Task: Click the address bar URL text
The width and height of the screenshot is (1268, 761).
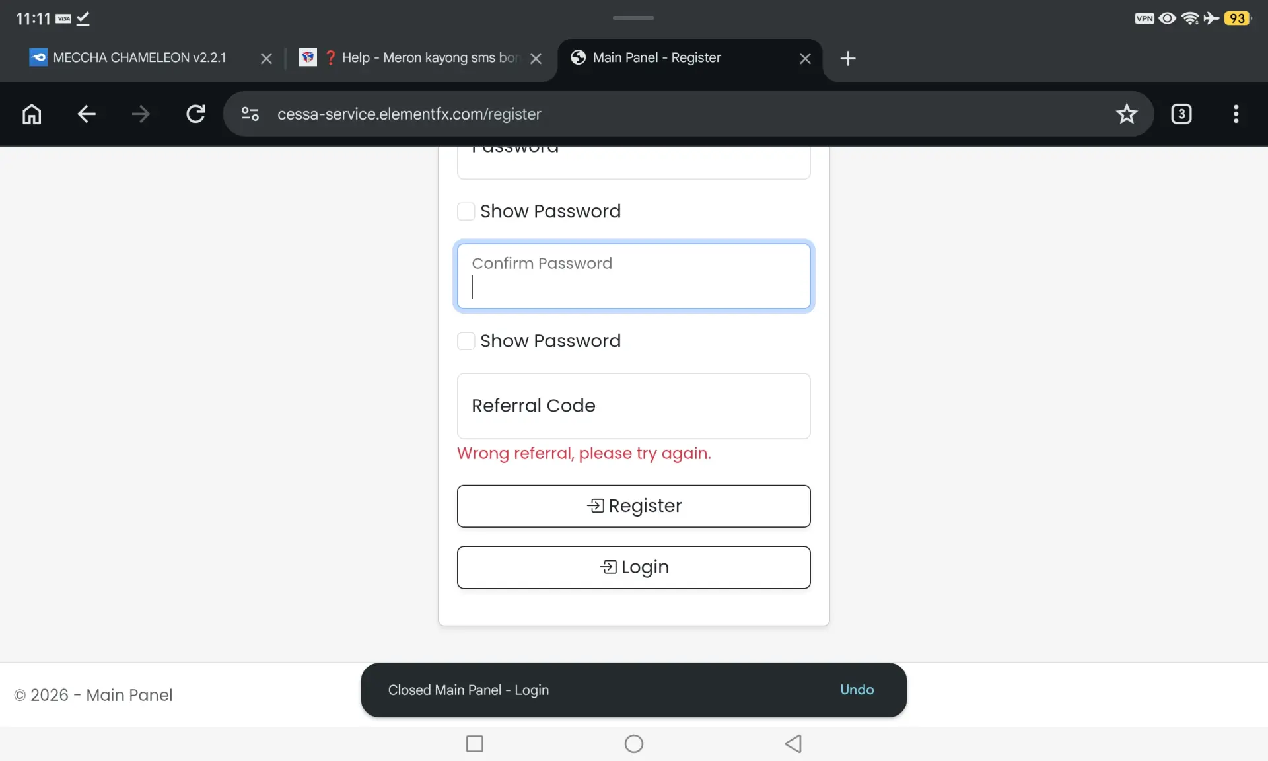Action: click(409, 114)
